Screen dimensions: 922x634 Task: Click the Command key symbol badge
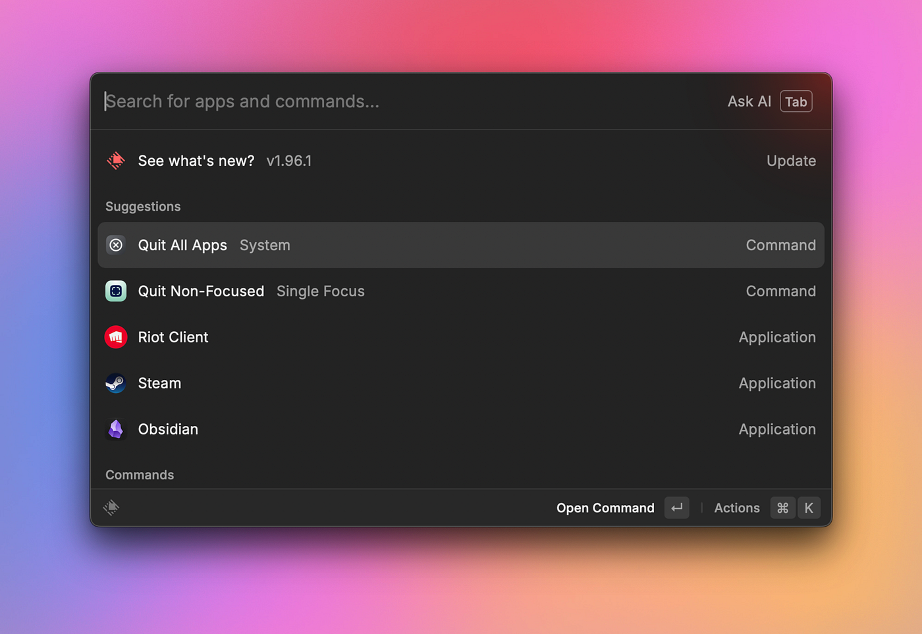782,508
